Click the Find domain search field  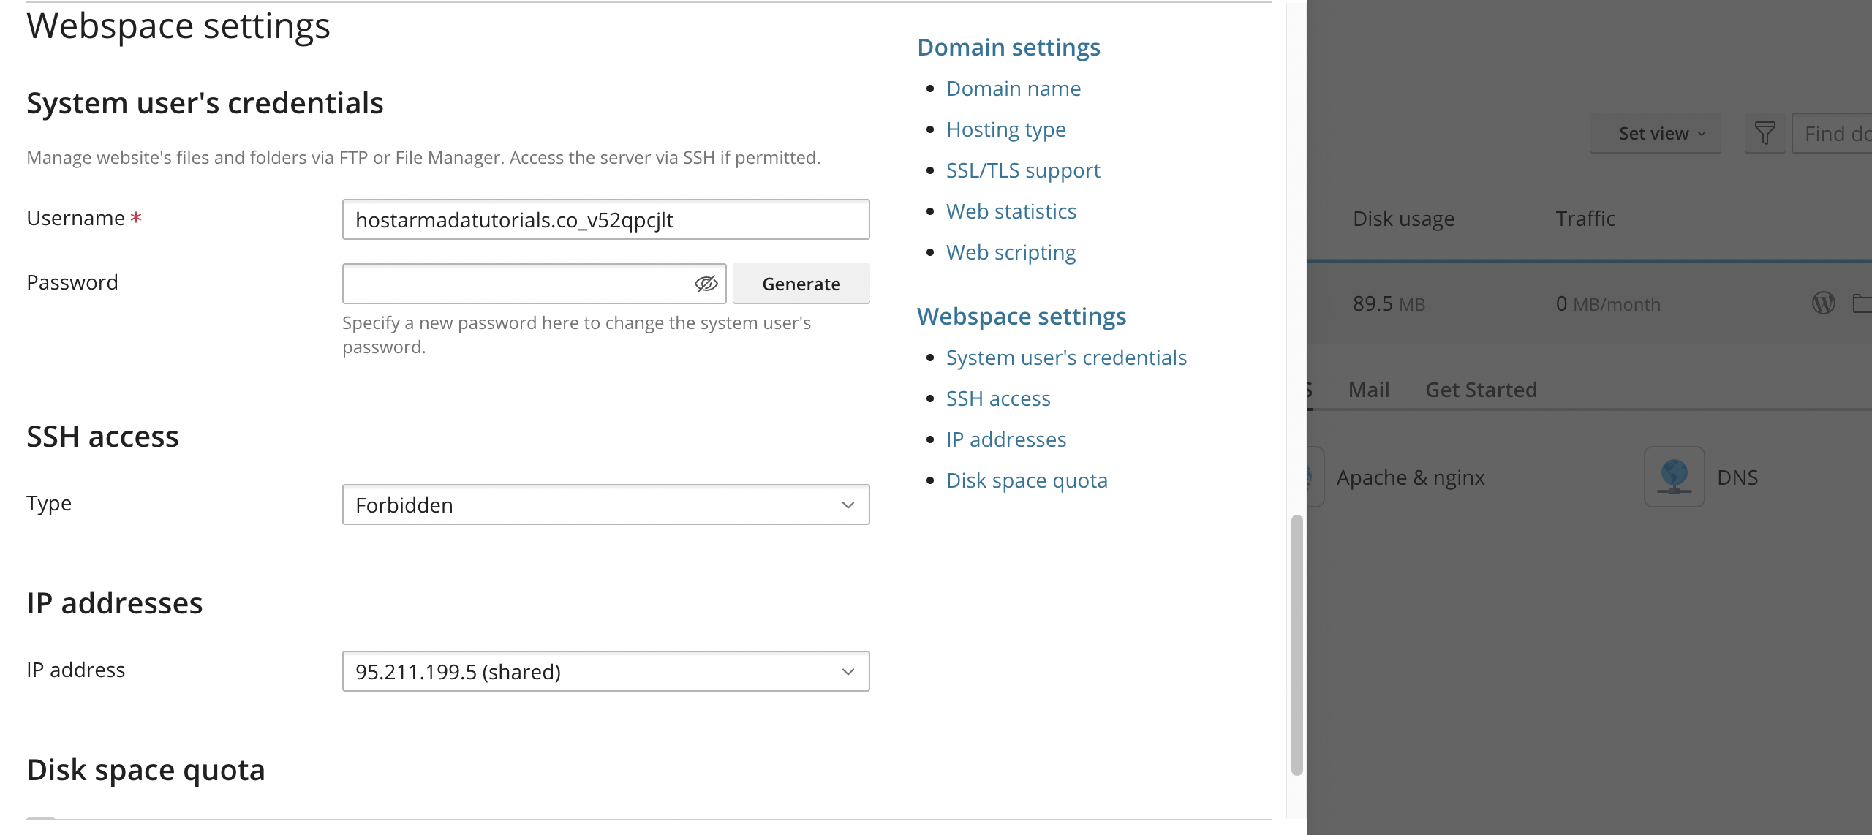(x=1832, y=133)
